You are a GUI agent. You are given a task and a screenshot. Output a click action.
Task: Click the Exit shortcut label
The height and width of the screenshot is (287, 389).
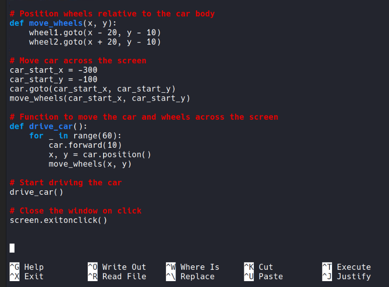pos(28,277)
